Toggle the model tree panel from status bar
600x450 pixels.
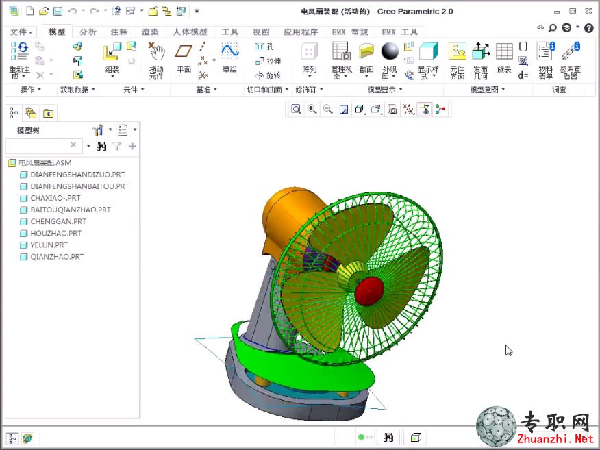point(12,438)
